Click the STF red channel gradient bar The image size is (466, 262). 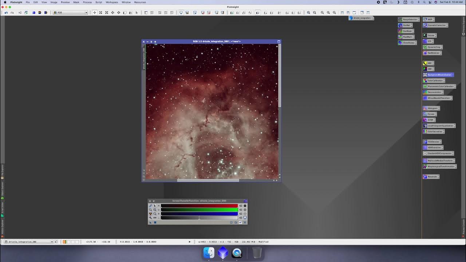point(199,206)
